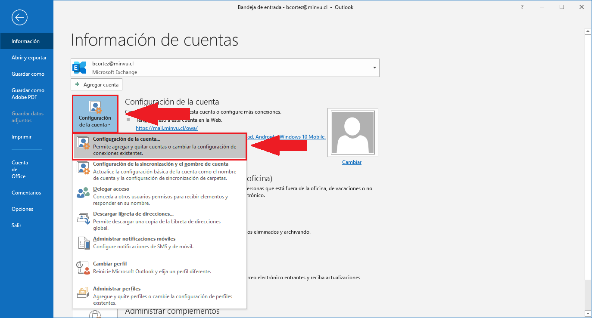
Task: Open Opciones from the sidebar
Action: 27,209
